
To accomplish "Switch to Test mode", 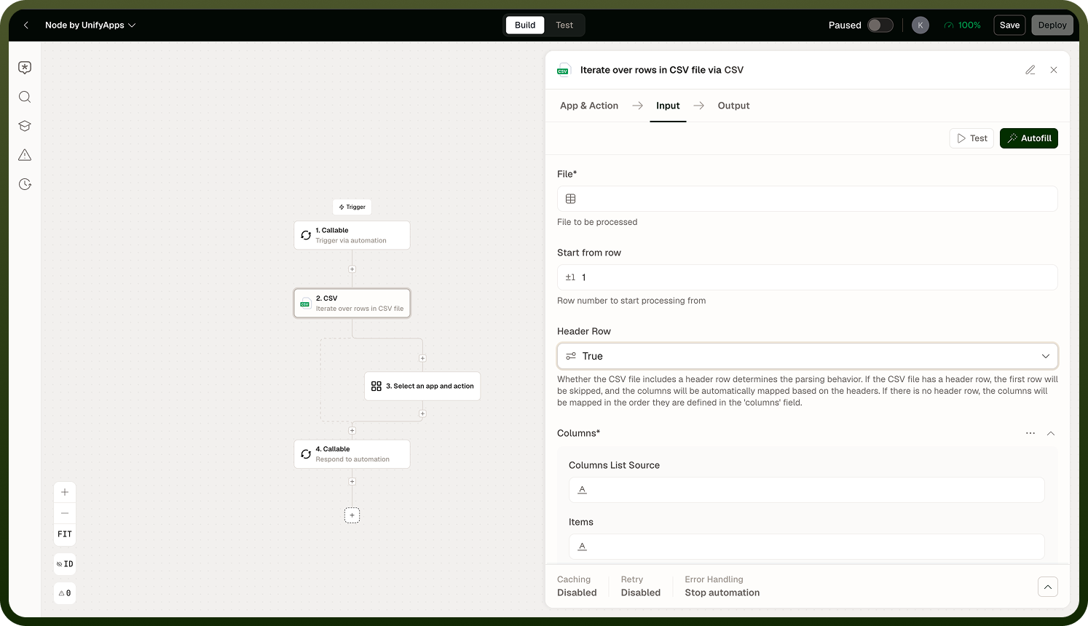I will (564, 25).
